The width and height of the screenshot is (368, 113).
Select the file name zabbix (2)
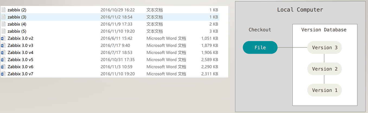click(x=17, y=10)
